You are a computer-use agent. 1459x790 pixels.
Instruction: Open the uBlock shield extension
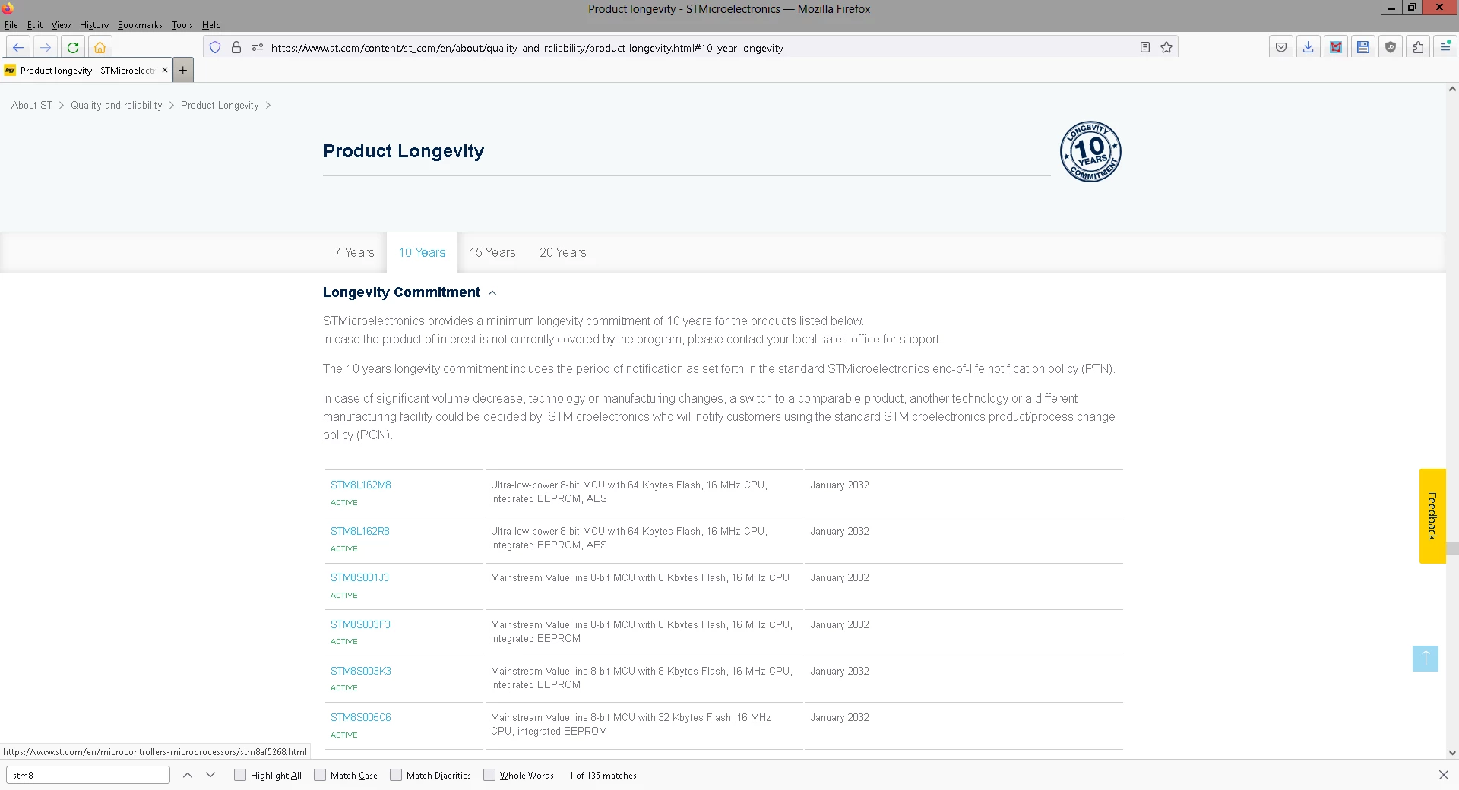pyautogui.click(x=1391, y=47)
